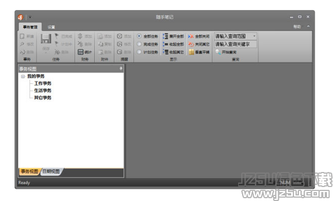Select the 计划任务 radio button
The height and width of the screenshot is (201, 333).
[x=139, y=52]
